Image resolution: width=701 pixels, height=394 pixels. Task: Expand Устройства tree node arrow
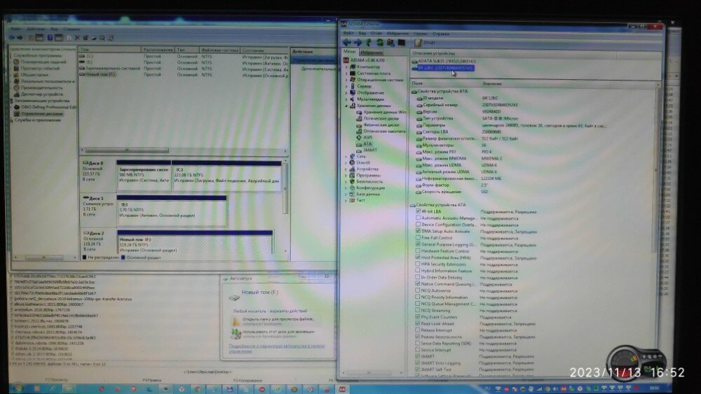(346, 169)
